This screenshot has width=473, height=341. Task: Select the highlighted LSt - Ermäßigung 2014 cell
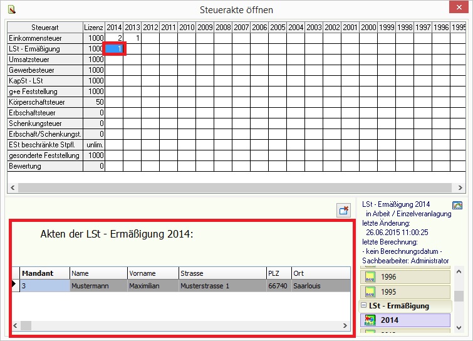point(114,49)
